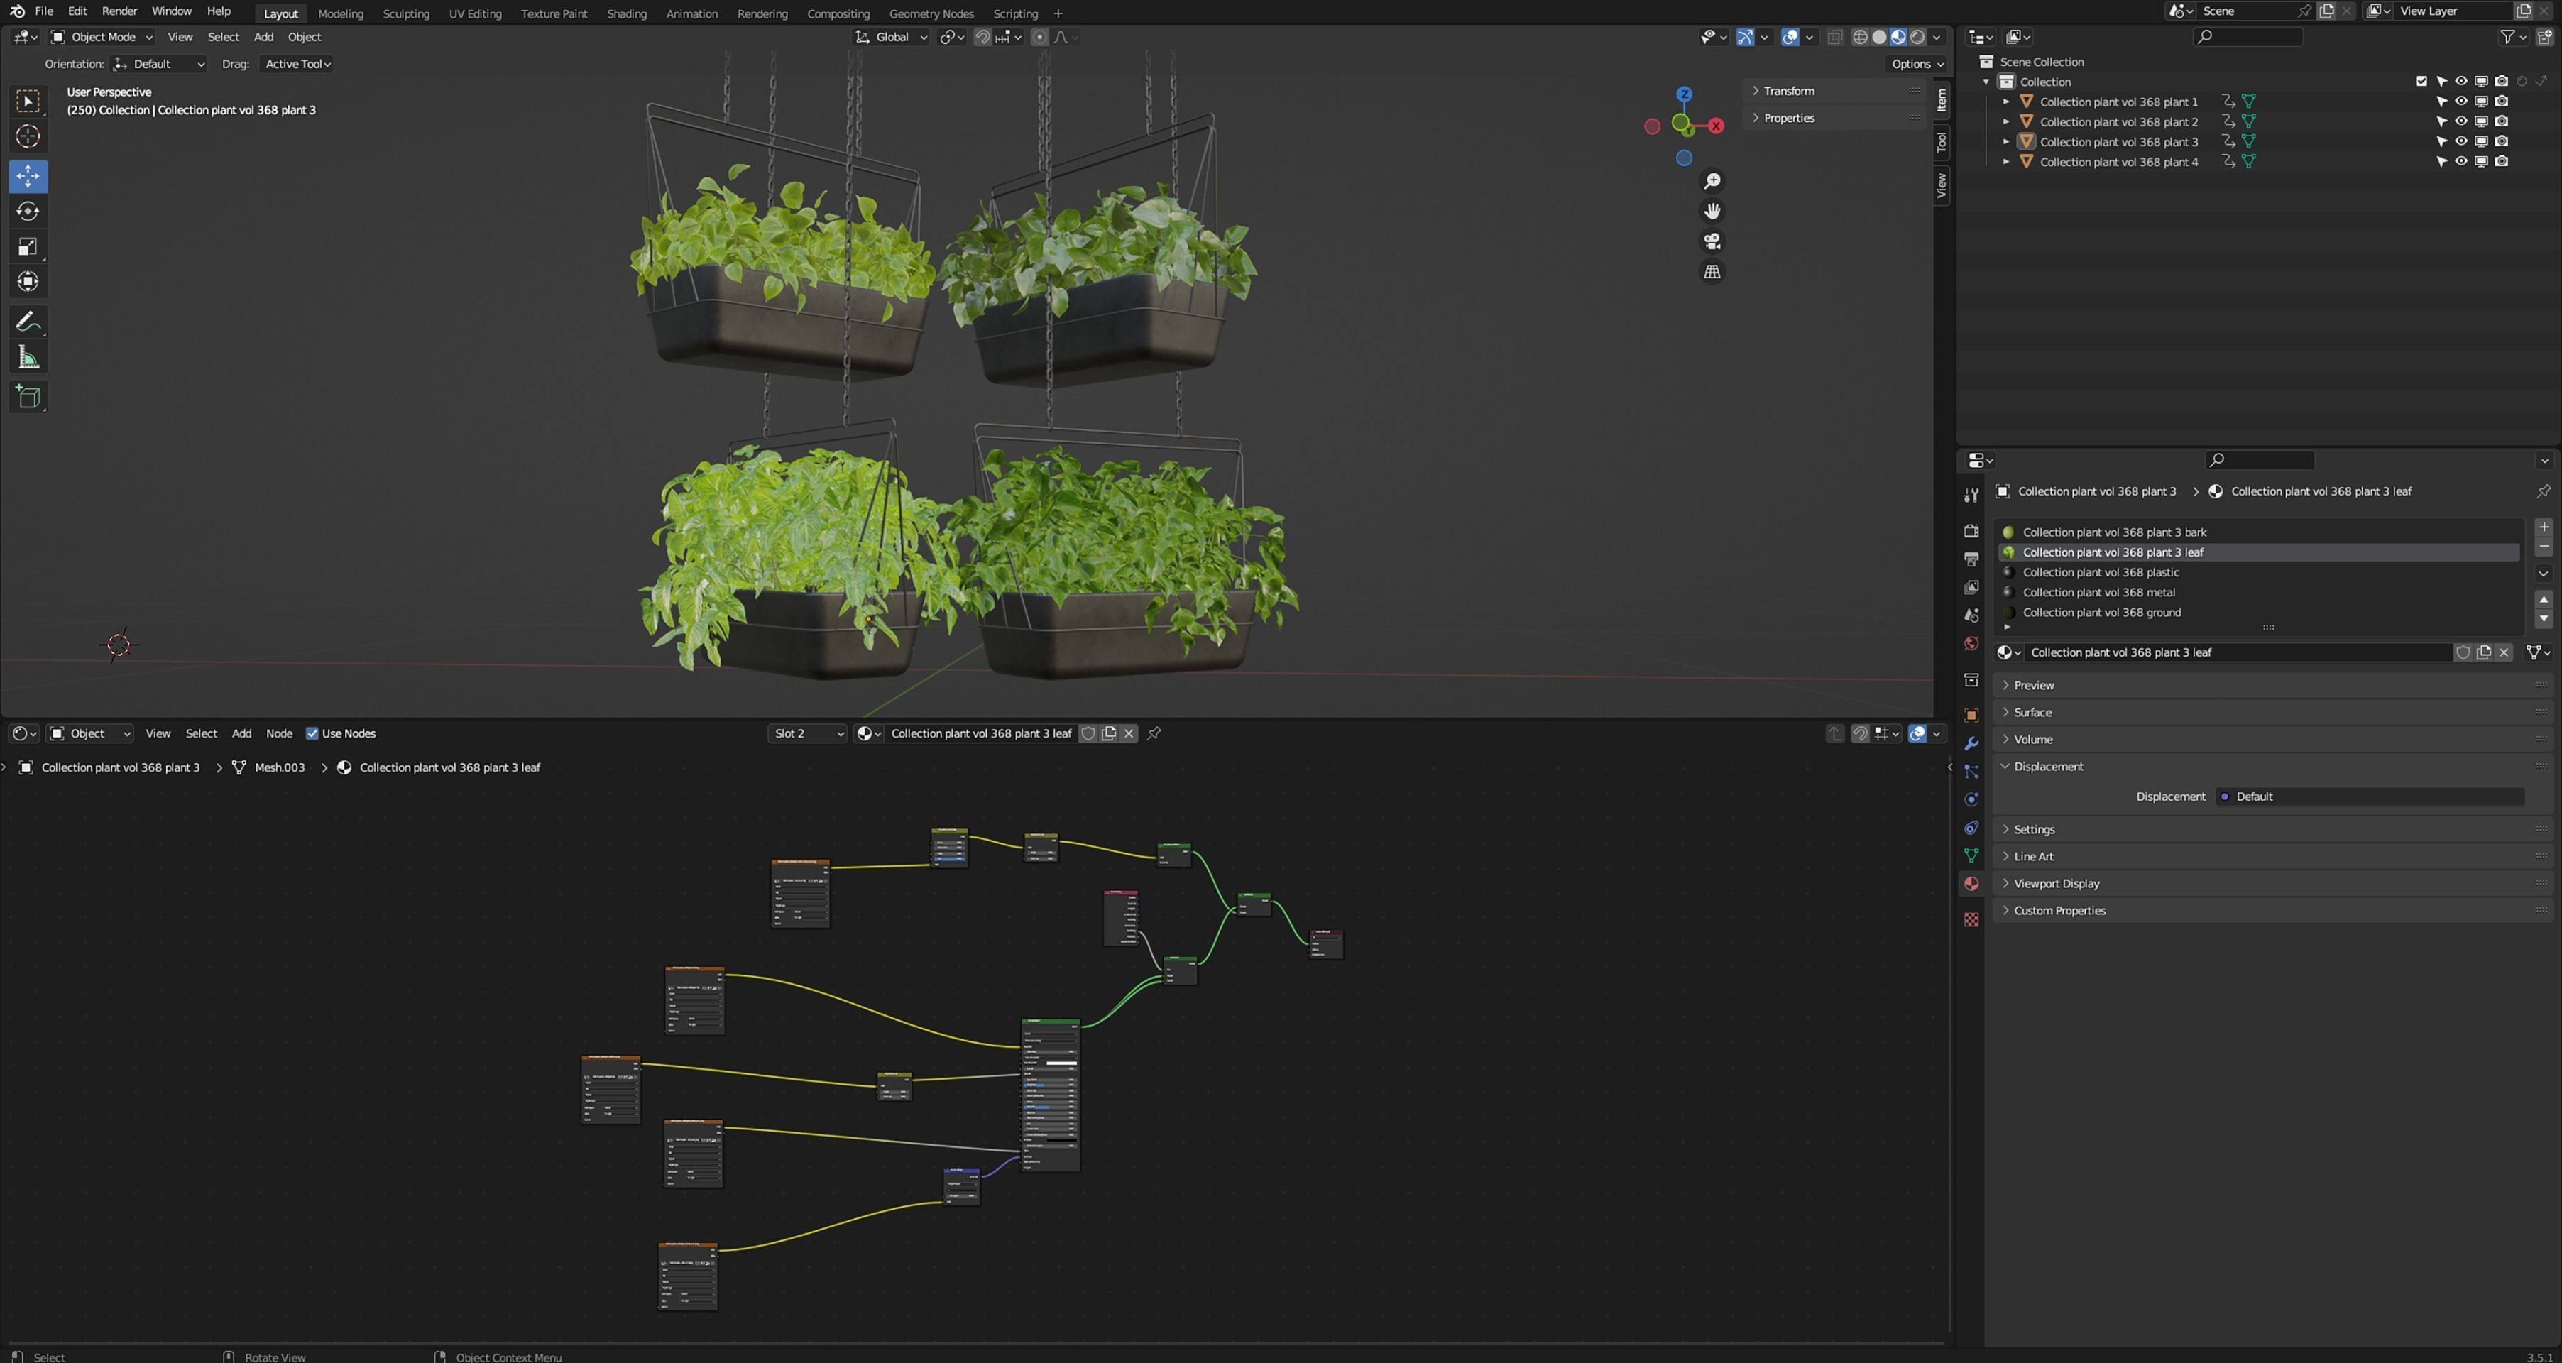
Task: Open the Global transform orientation dropdown
Action: coord(891,37)
